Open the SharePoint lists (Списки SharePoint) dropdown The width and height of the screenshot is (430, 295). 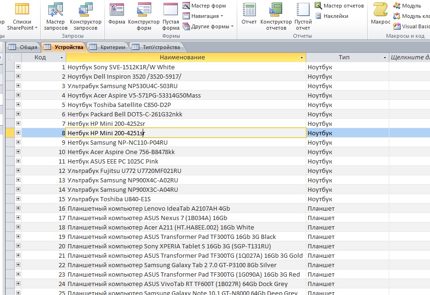(x=22, y=16)
